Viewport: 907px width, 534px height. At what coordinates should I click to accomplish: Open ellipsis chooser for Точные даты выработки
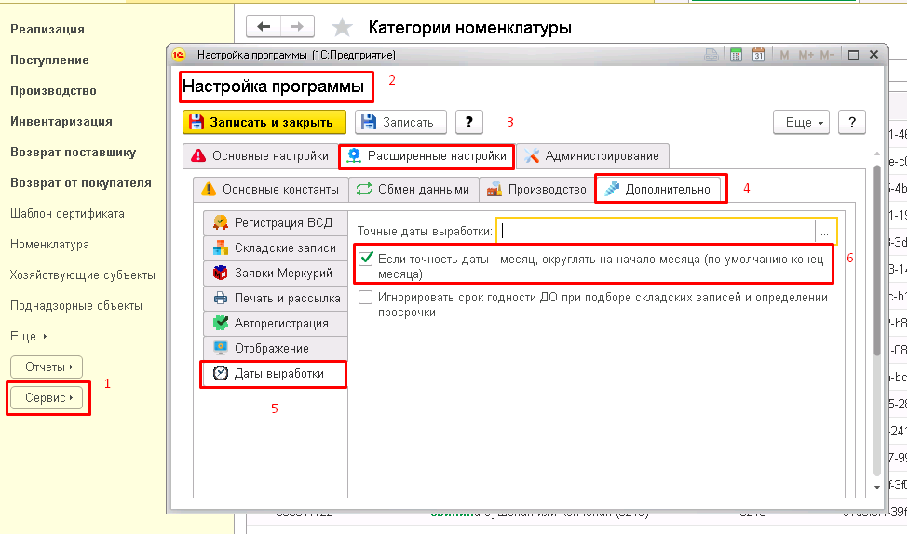click(825, 231)
